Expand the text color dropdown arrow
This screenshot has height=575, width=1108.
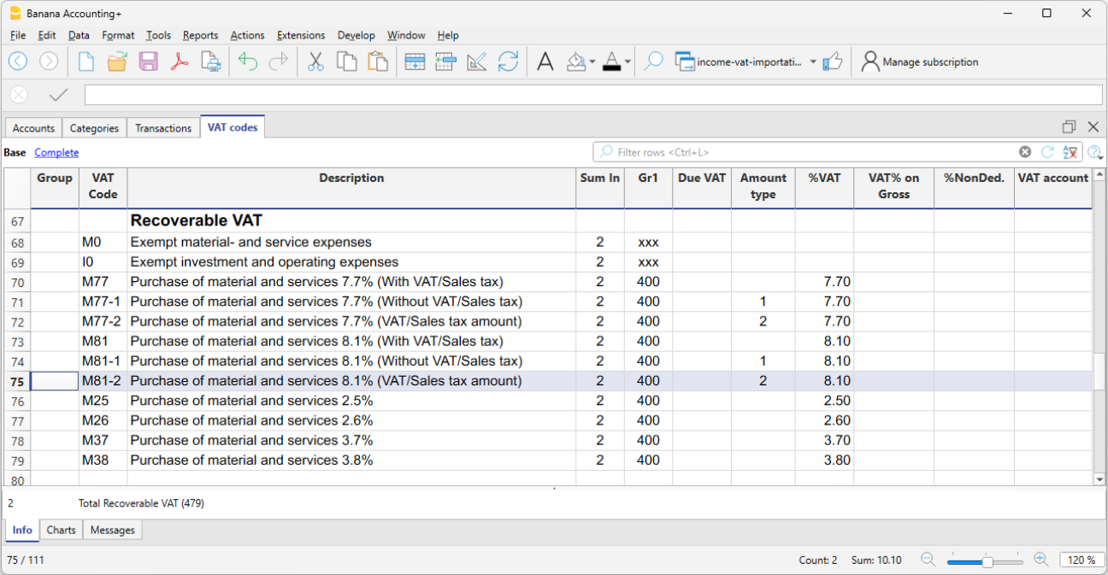pyautogui.click(x=628, y=62)
